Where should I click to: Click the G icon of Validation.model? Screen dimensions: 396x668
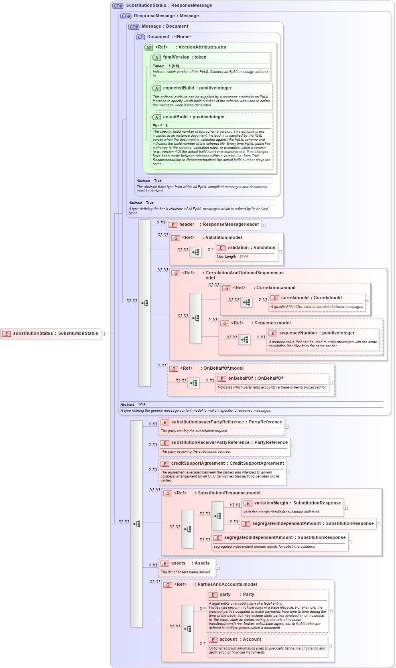click(x=176, y=238)
